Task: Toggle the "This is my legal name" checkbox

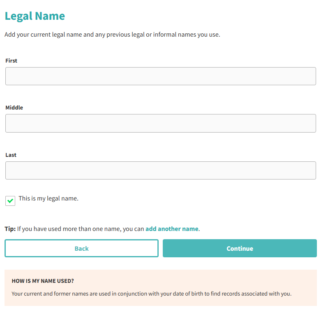Action: [10, 200]
